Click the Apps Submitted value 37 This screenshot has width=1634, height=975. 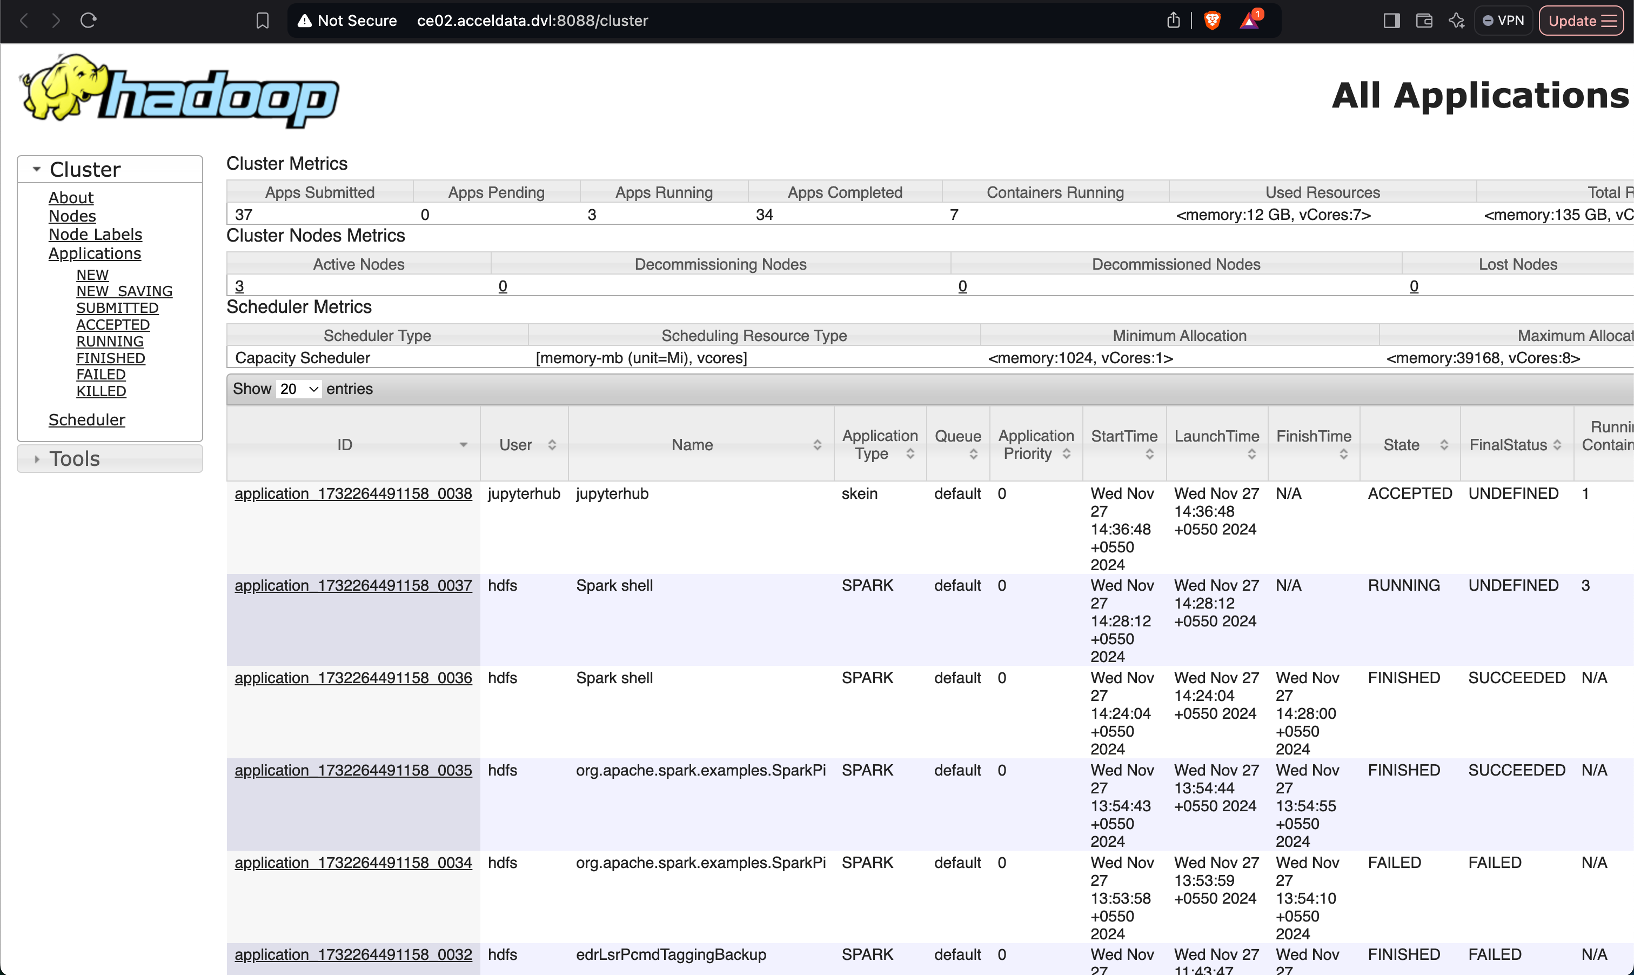point(244,215)
